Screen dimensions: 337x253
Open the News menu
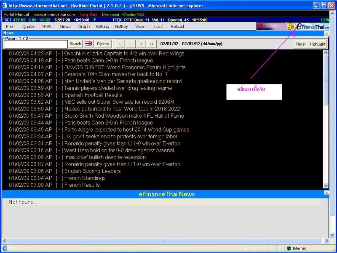click(x=65, y=27)
